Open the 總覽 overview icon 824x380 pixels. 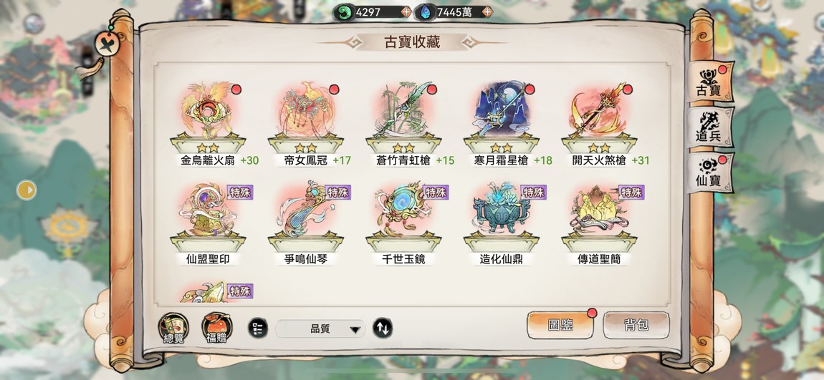click(173, 328)
